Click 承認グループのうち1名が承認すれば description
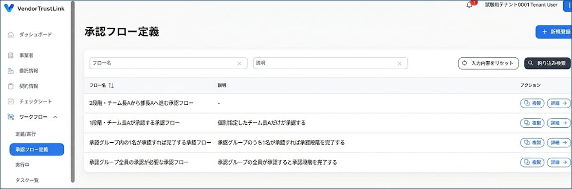Screen dimensions: 572x189 [281, 142]
